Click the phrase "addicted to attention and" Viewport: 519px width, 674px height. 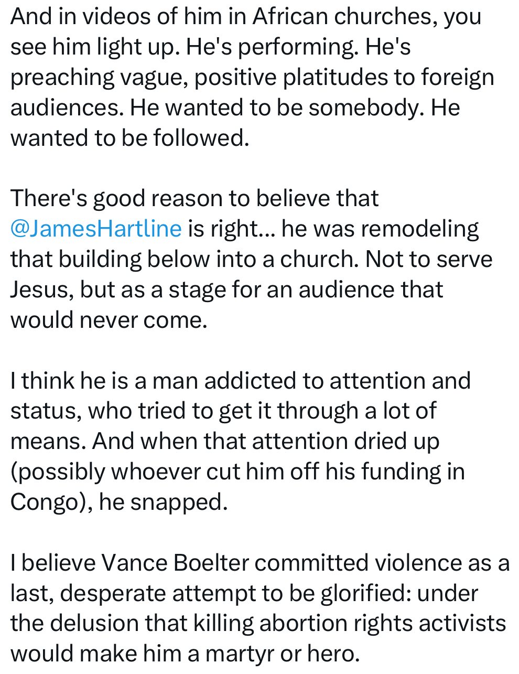click(x=337, y=381)
